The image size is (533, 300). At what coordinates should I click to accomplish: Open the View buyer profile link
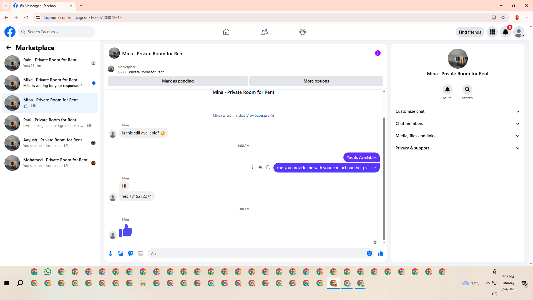point(260,116)
